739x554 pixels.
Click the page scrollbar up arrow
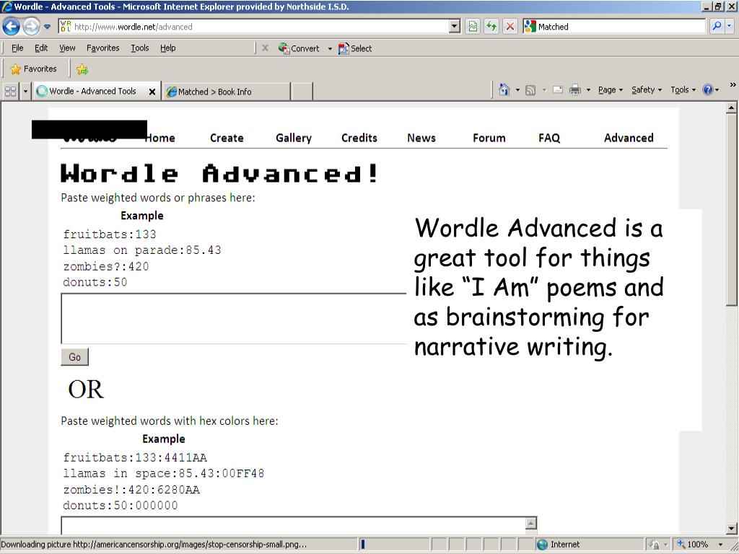(x=731, y=108)
